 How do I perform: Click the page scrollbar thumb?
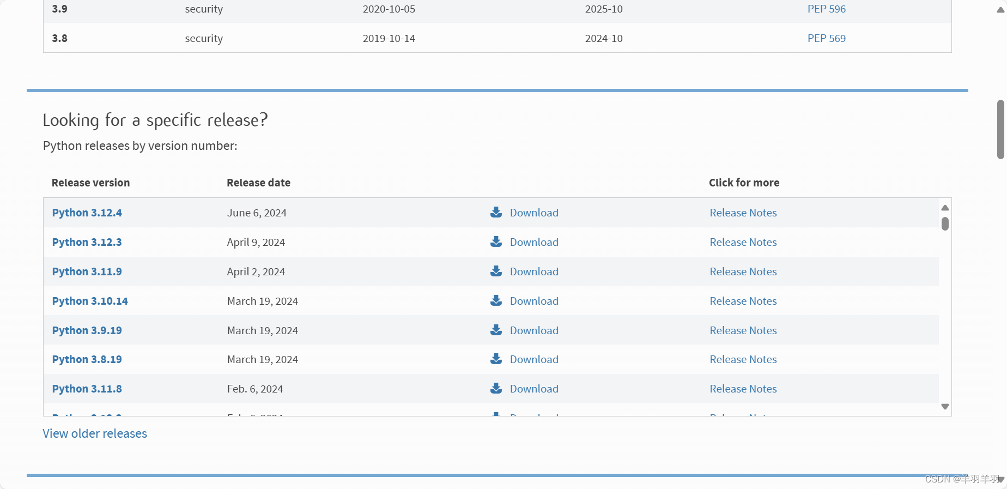click(x=1000, y=129)
